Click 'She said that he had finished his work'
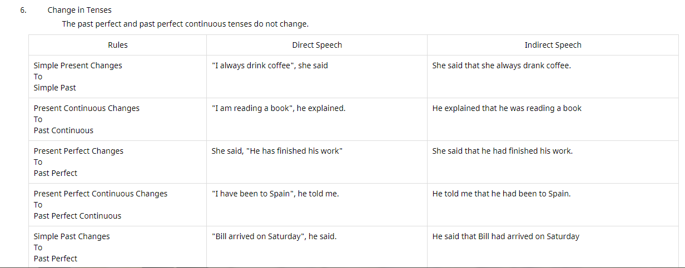The height and width of the screenshot is (268, 685). (502, 151)
